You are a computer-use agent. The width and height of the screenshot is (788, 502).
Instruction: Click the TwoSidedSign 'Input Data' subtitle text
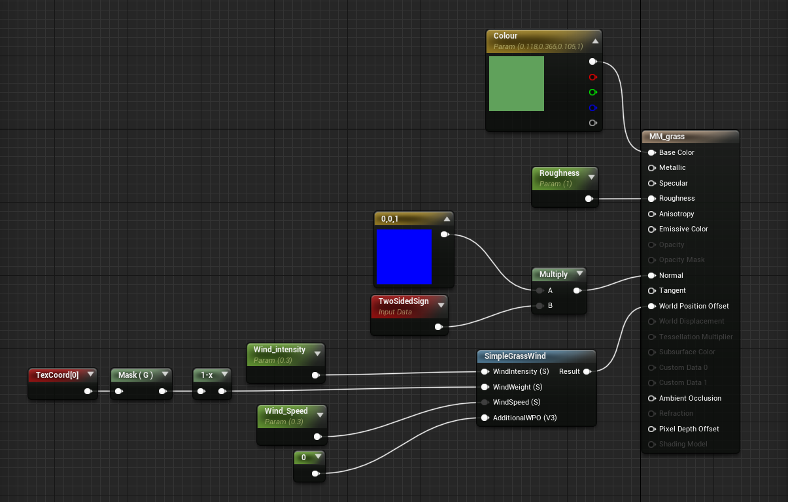(395, 312)
